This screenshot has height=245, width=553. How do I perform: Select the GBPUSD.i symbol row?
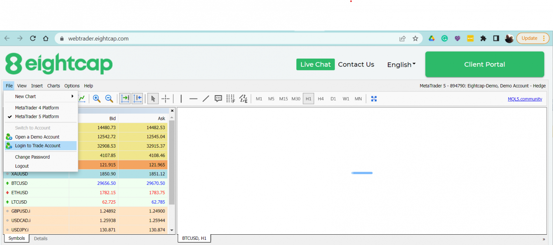86,211
